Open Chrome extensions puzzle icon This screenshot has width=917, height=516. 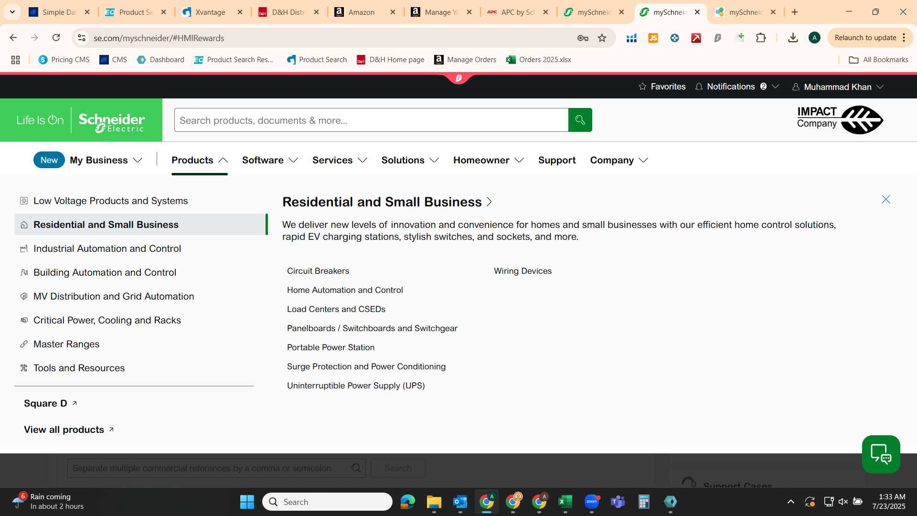pyautogui.click(x=761, y=38)
